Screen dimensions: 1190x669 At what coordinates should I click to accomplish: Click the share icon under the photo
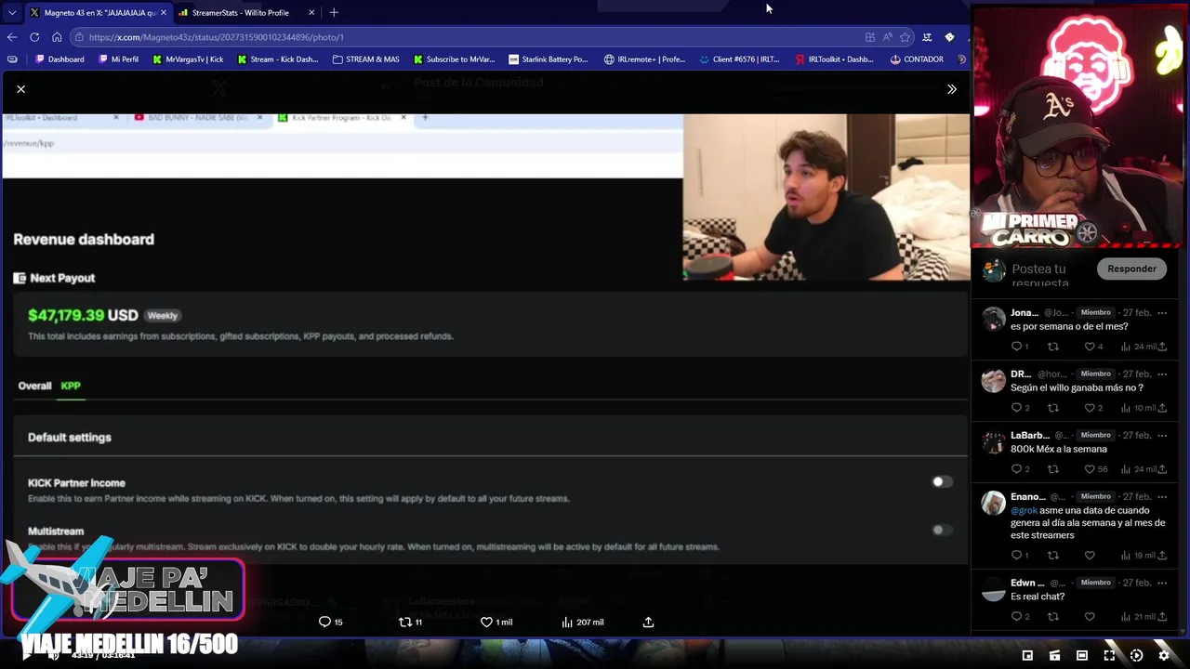coord(648,622)
